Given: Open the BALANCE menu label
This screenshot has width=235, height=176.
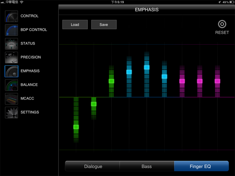Looking at the screenshot, I should click(29, 85).
